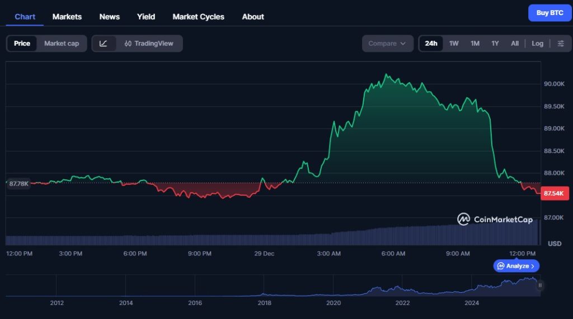The height and width of the screenshot is (319, 573).
Task: Show the All time range
Action: 514,44
